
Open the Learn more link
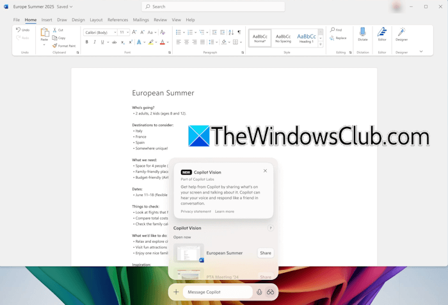224,211
